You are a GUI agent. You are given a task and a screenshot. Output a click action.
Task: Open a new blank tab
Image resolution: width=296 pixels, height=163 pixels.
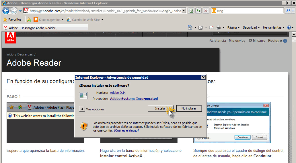[93, 28]
